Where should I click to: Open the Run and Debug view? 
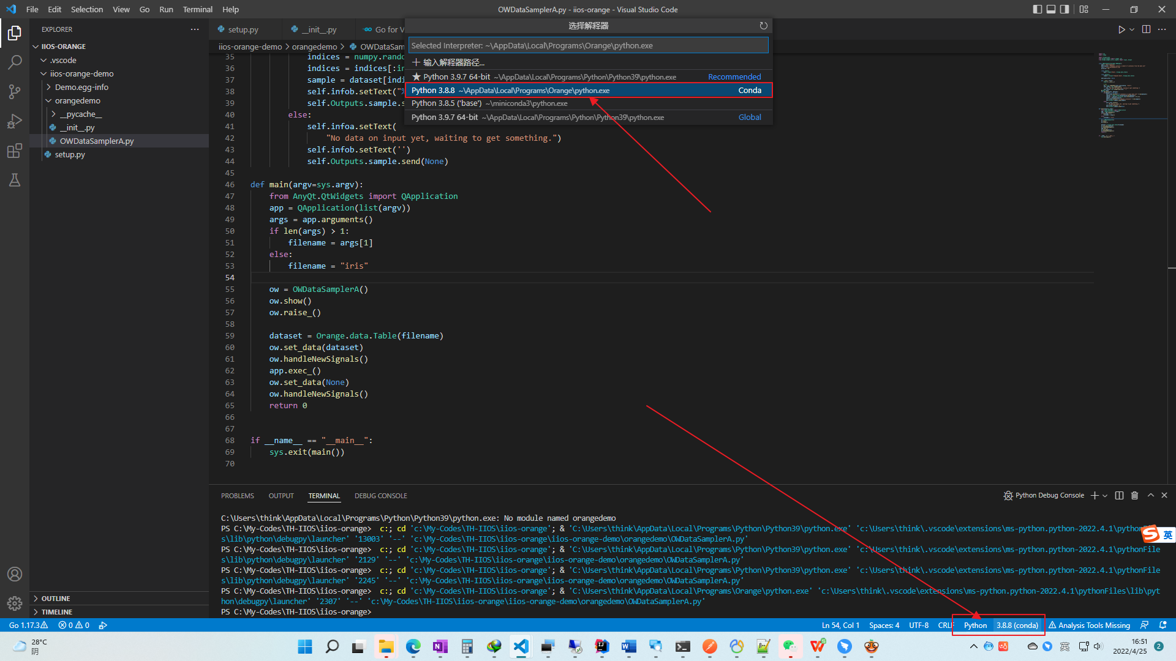click(15, 121)
